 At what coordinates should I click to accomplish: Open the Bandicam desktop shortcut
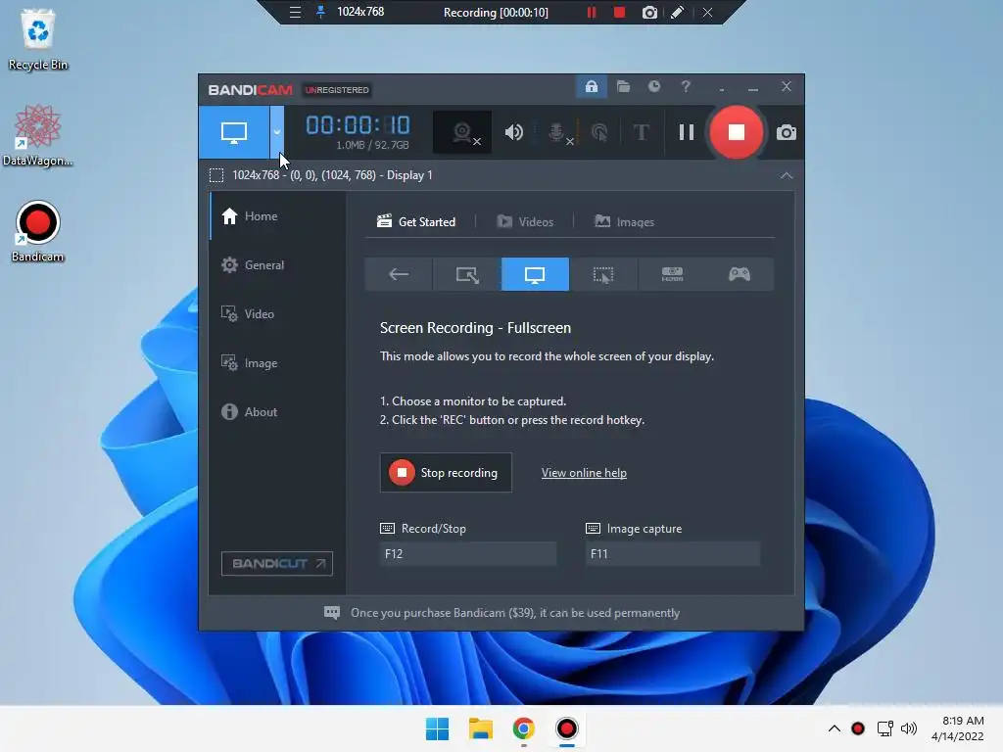(x=38, y=231)
